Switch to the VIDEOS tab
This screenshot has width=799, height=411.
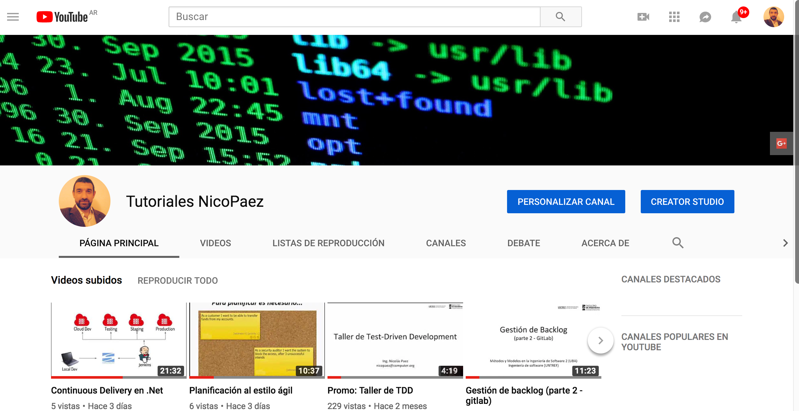point(215,243)
